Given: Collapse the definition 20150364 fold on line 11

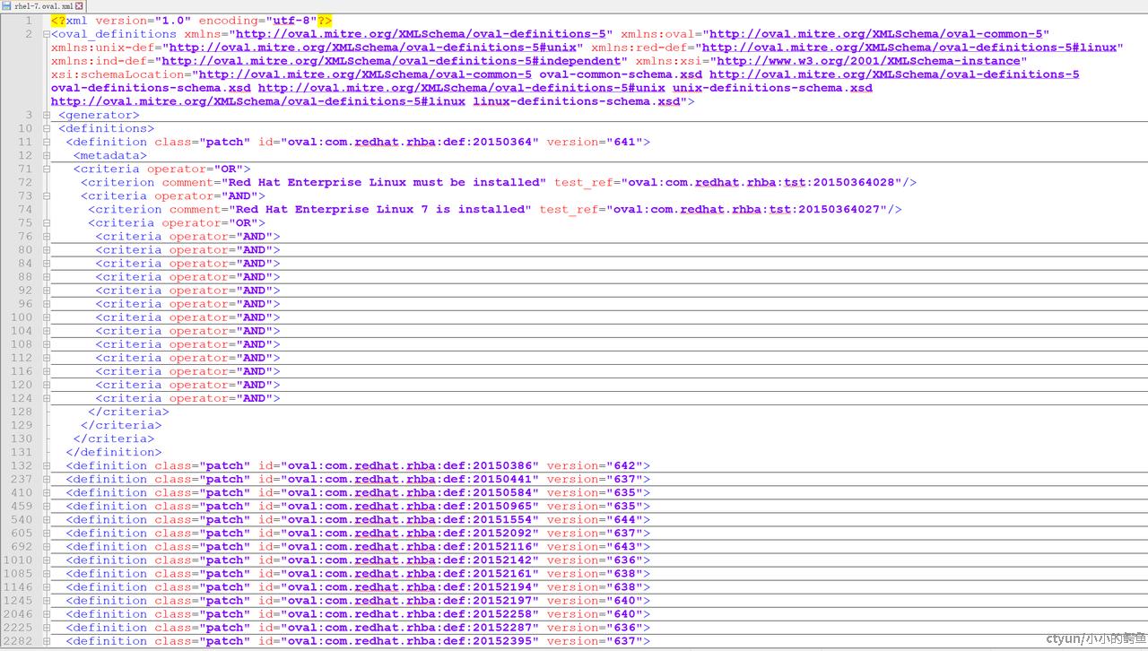Looking at the screenshot, I should point(47,142).
